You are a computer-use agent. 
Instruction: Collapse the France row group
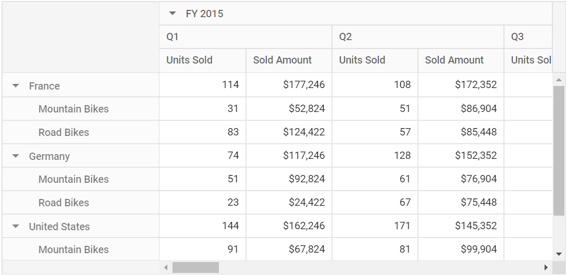click(16, 86)
